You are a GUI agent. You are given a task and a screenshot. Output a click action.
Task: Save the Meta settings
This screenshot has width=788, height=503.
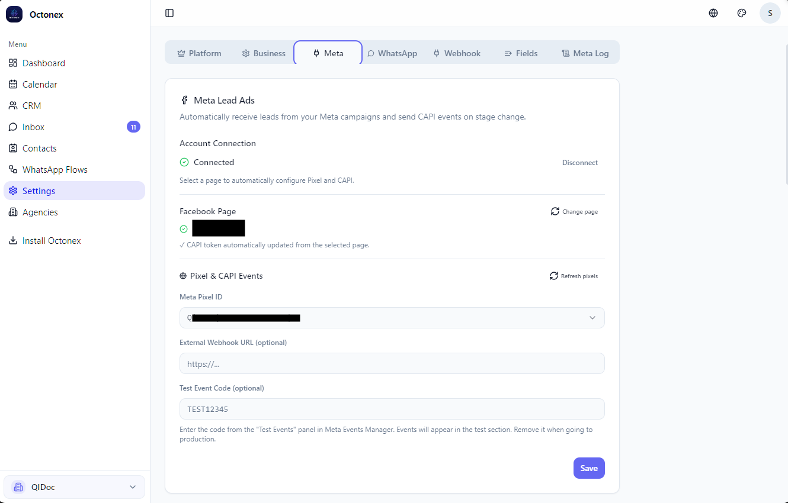(589, 468)
